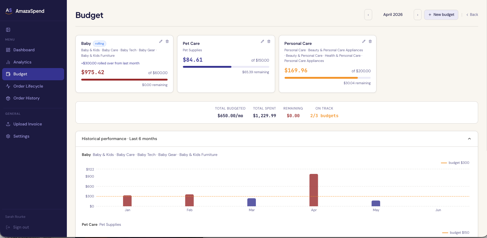Click the Analytics bar chart icon
This screenshot has width=487, height=238.
8,62
